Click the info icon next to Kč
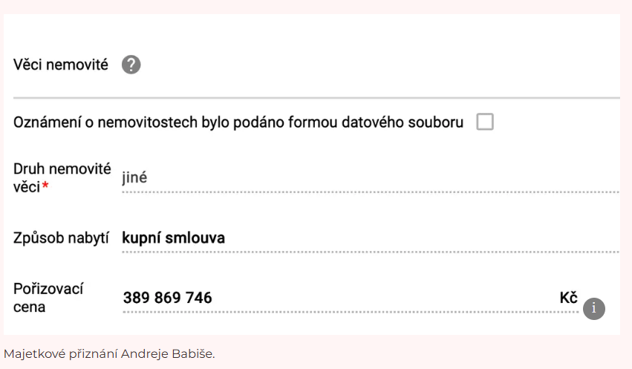632x369 pixels. tap(593, 309)
